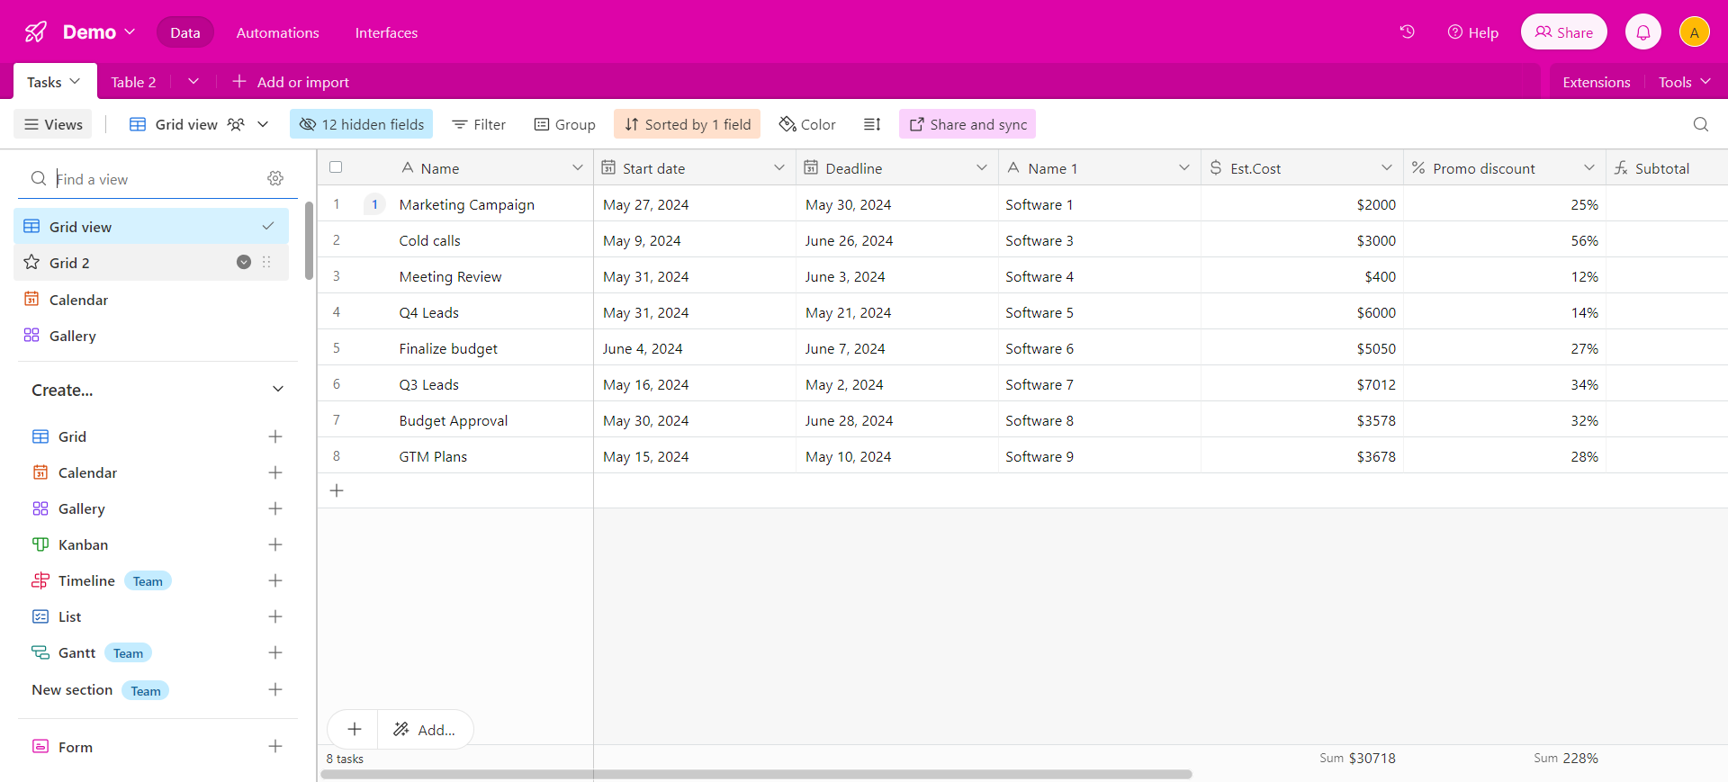Open the account avatar labeled A
Image resolution: width=1728 pixels, height=782 pixels.
pyautogui.click(x=1695, y=32)
